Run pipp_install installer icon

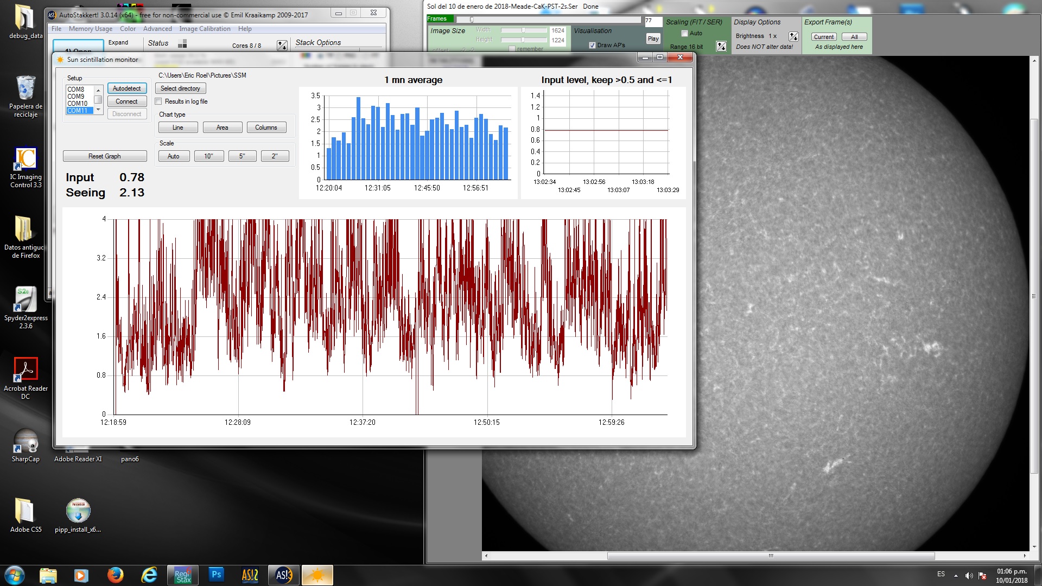78,515
